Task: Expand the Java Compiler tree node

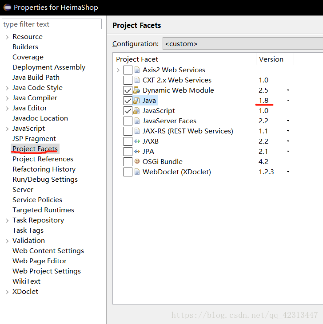Action: pos(7,98)
